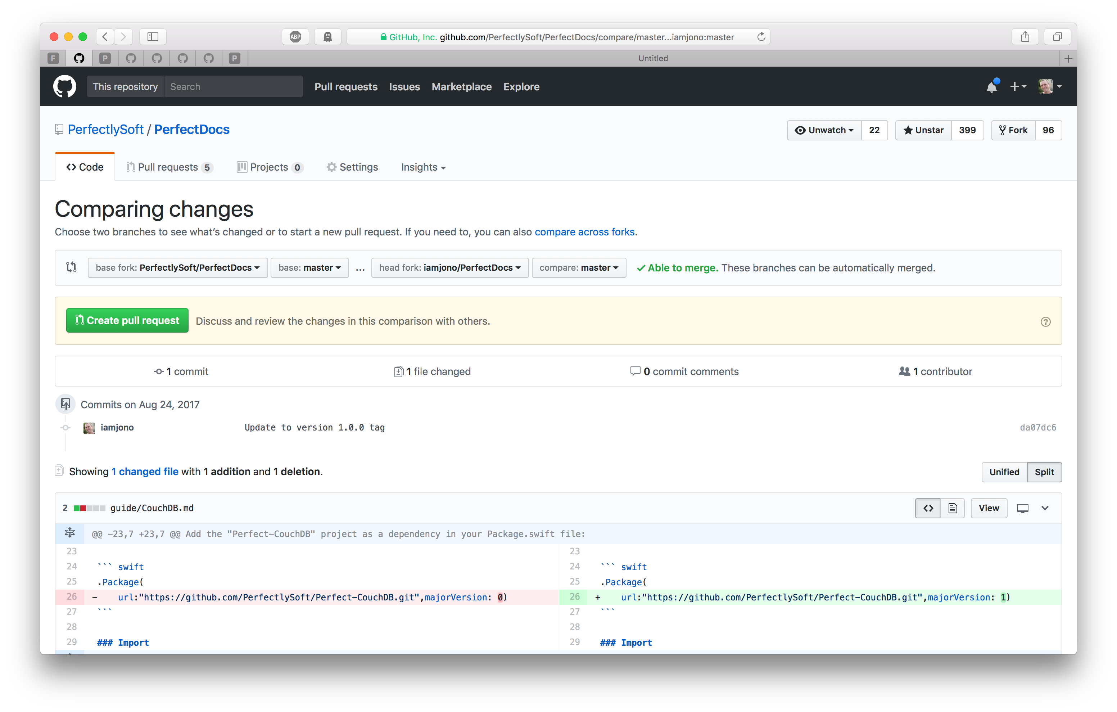Image resolution: width=1117 pixels, height=712 pixels.
Task: Open notifications via the bell icon
Action: pos(992,86)
